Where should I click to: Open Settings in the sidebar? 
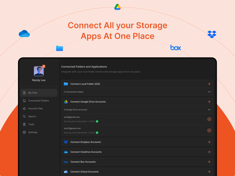tap(39, 132)
